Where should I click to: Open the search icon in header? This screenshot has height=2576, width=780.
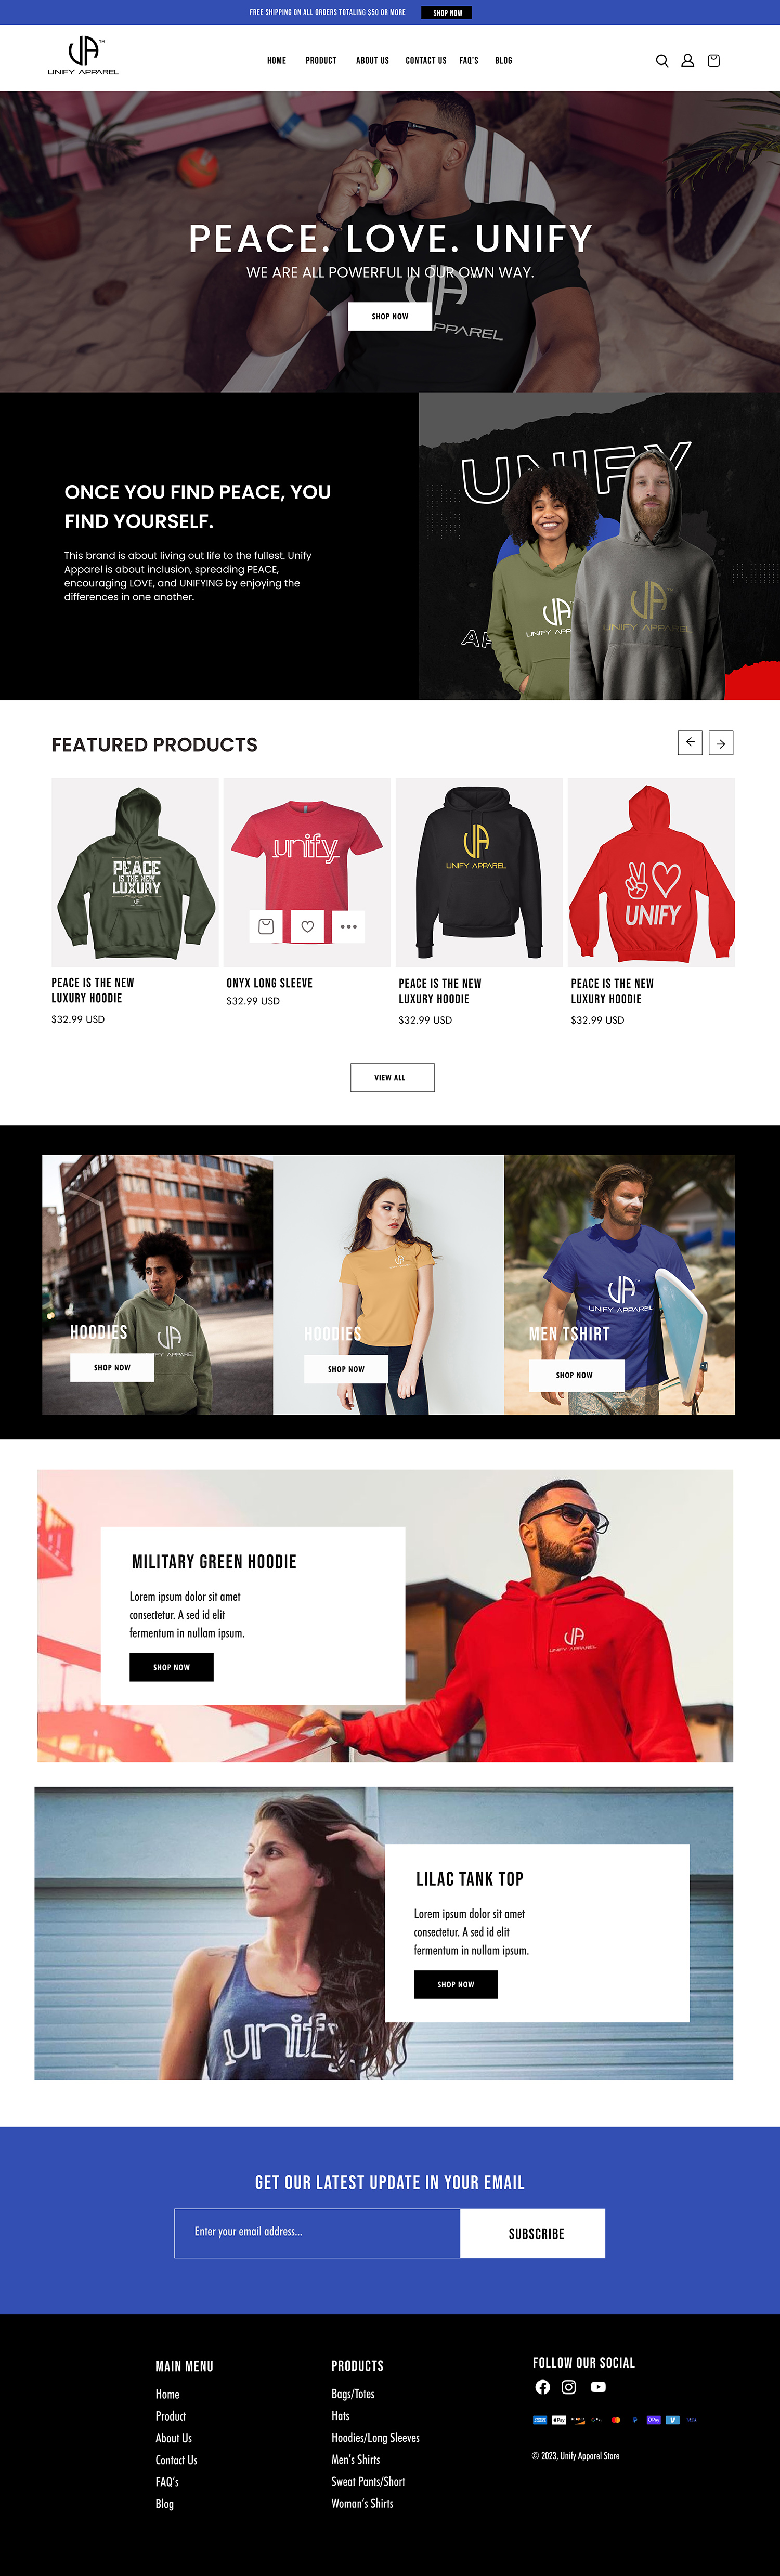tap(662, 61)
